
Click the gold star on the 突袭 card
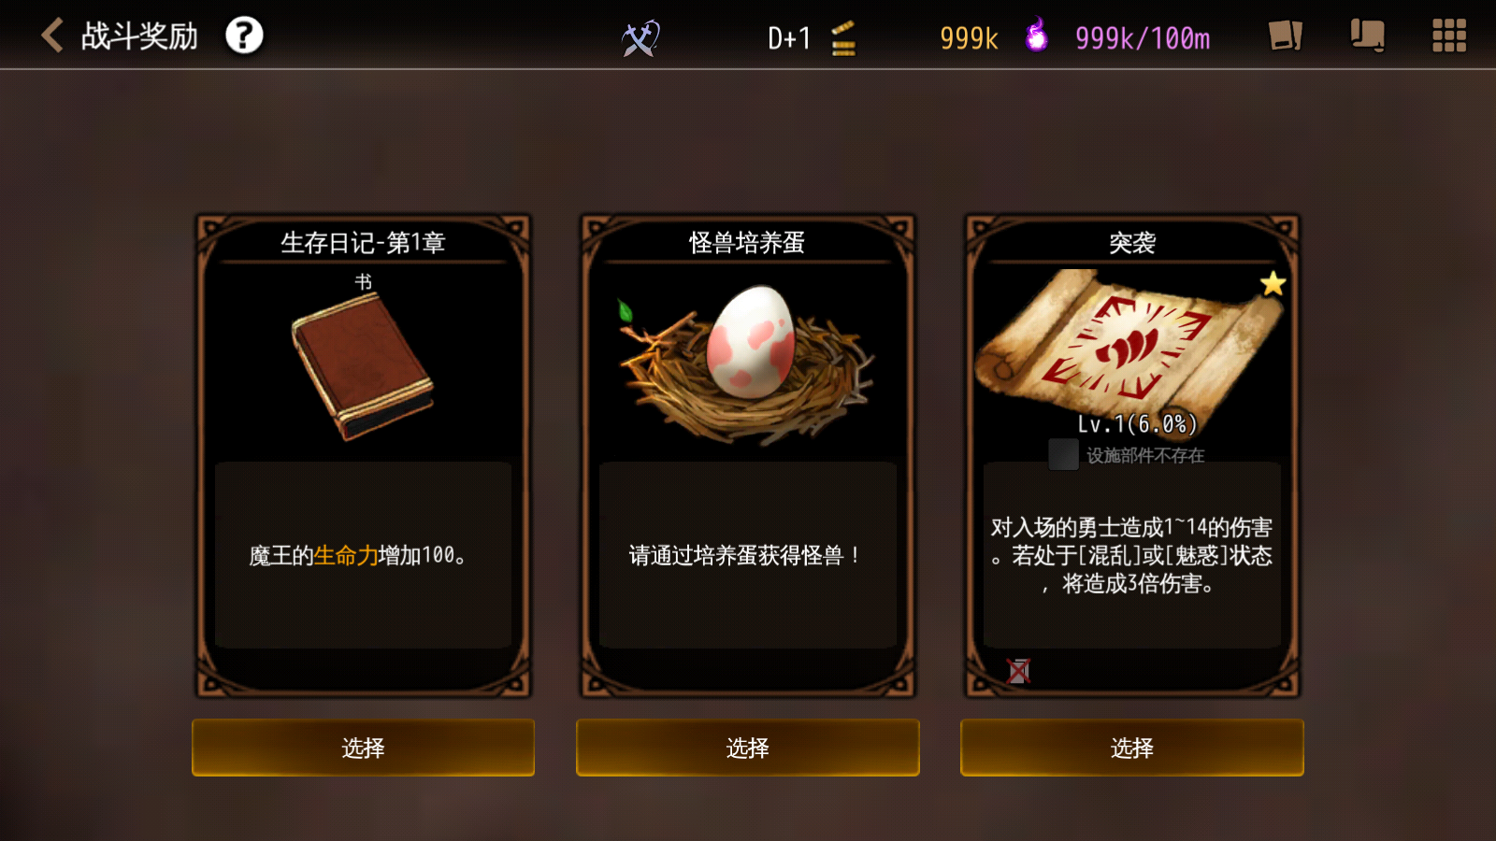coord(1273,283)
